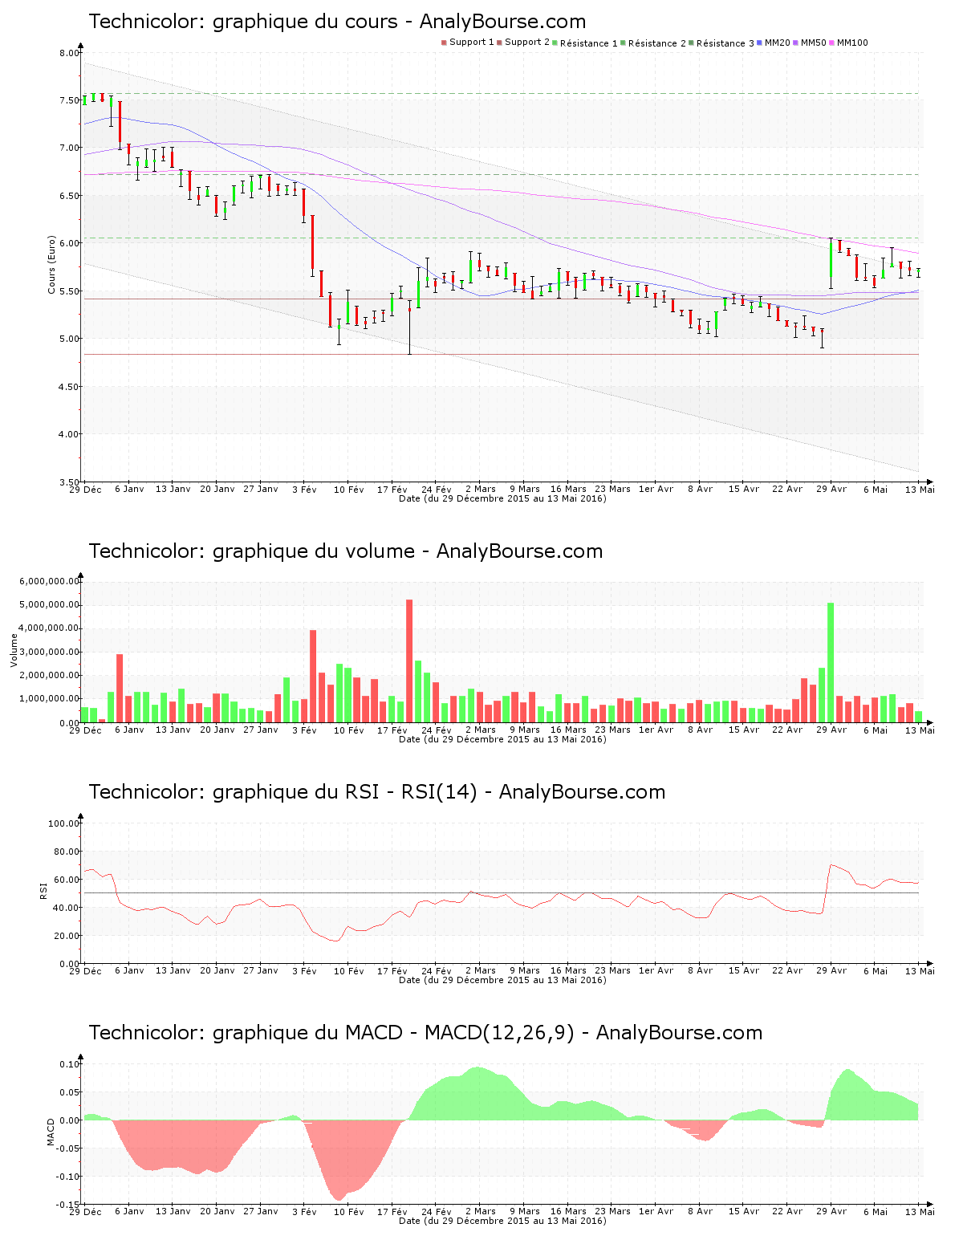Screen dimensions: 963x1244
Task: Click the 'graphique du volume' chart title
Action: point(345,551)
